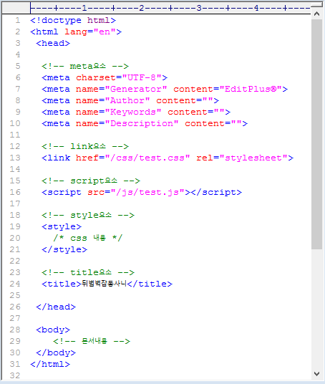Click the title요소 comment line
Screen dimensions: 325x384
(88, 272)
